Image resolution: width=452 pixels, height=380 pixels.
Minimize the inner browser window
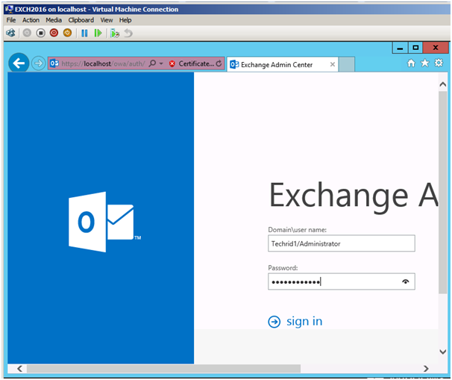tap(400, 48)
